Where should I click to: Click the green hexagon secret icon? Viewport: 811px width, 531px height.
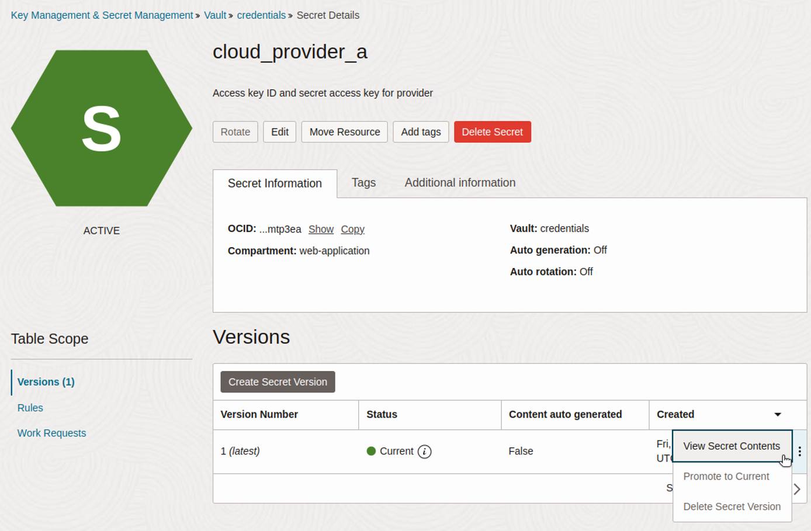click(x=102, y=127)
